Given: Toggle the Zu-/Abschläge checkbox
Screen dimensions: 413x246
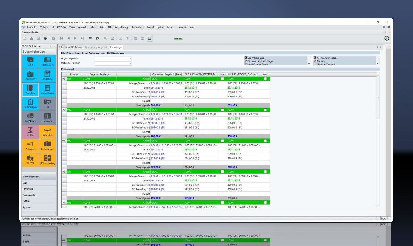Looking at the screenshot, I should 246,58.
